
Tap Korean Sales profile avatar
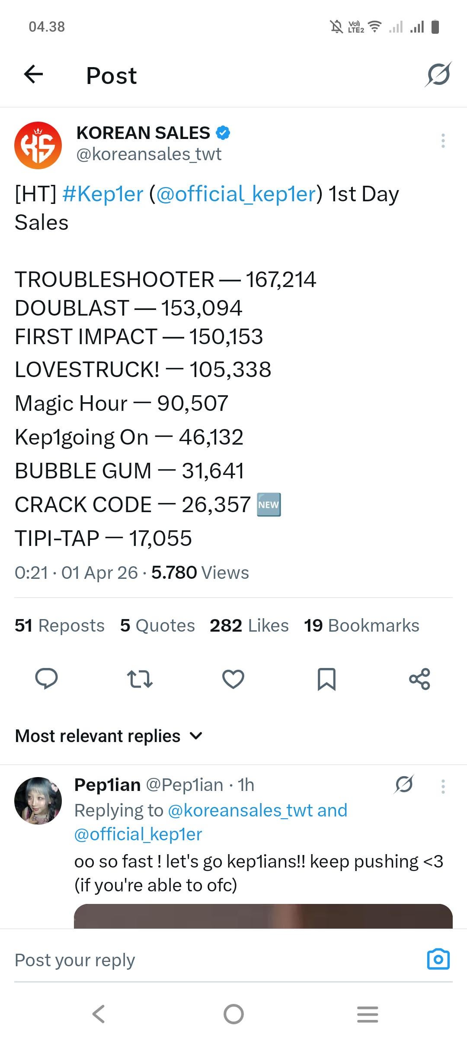(x=38, y=145)
